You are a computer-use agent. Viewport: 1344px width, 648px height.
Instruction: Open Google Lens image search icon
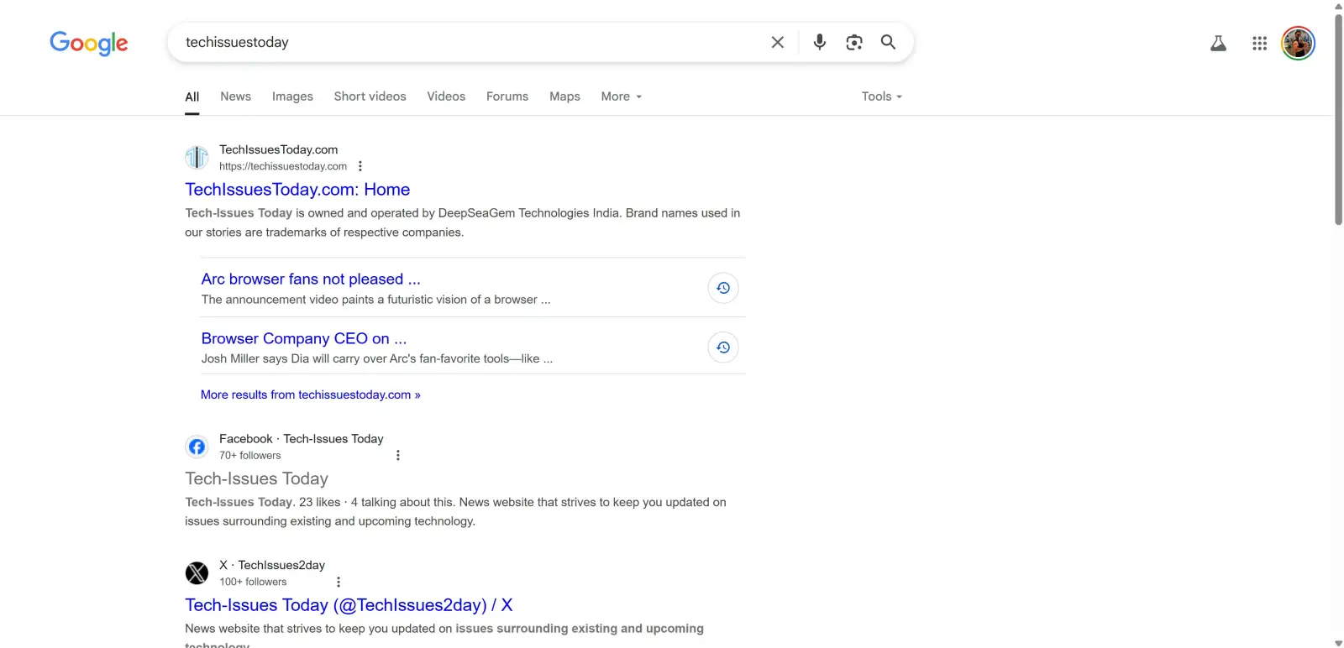(x=854, y=42)
